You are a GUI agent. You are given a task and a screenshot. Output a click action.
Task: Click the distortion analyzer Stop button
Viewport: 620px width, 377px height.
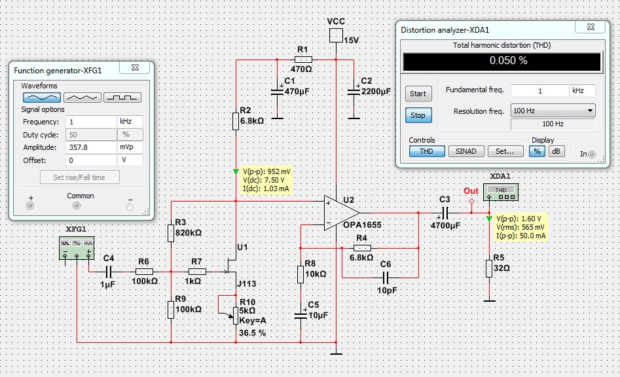[x=418, y=115]
